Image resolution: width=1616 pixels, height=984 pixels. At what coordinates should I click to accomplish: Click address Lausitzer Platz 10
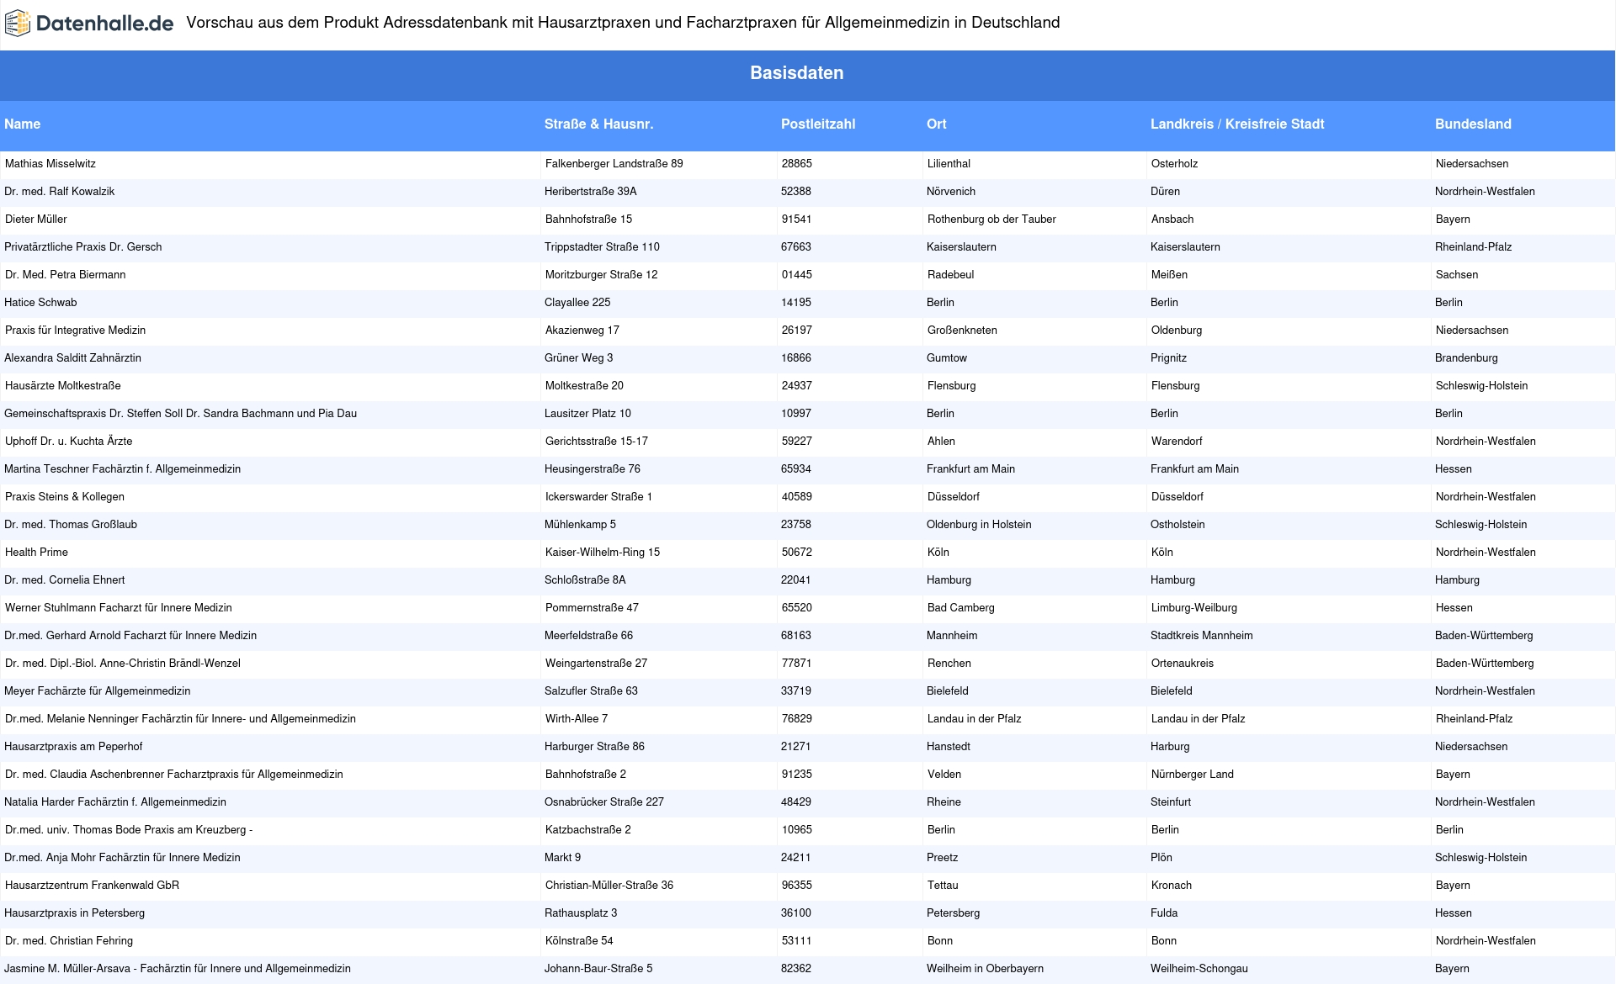coord(587,413)
